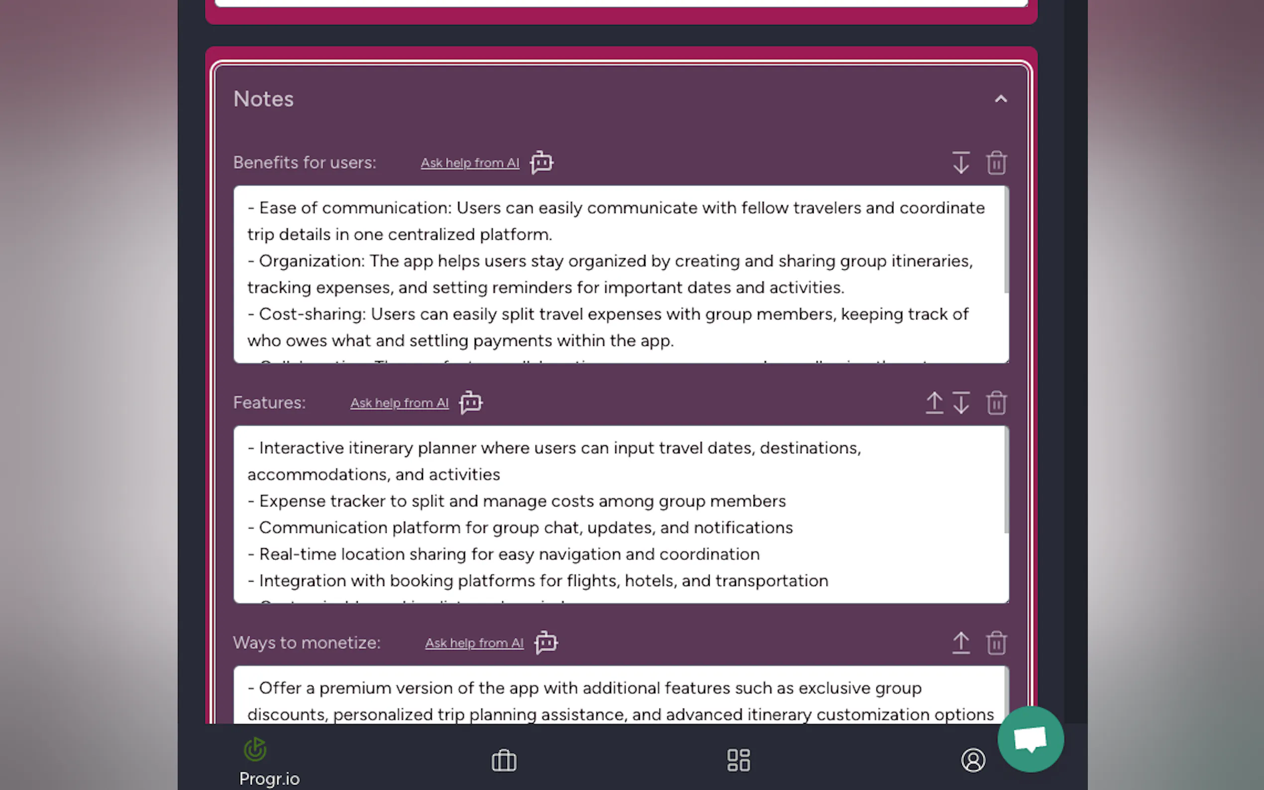
Task: Collapse the Notes section
Action: 1000,99
